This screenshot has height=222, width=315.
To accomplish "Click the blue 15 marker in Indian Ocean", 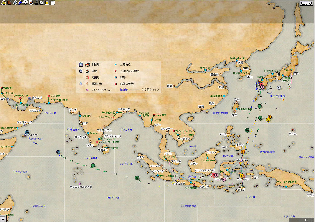I will [x=58, y=152].
